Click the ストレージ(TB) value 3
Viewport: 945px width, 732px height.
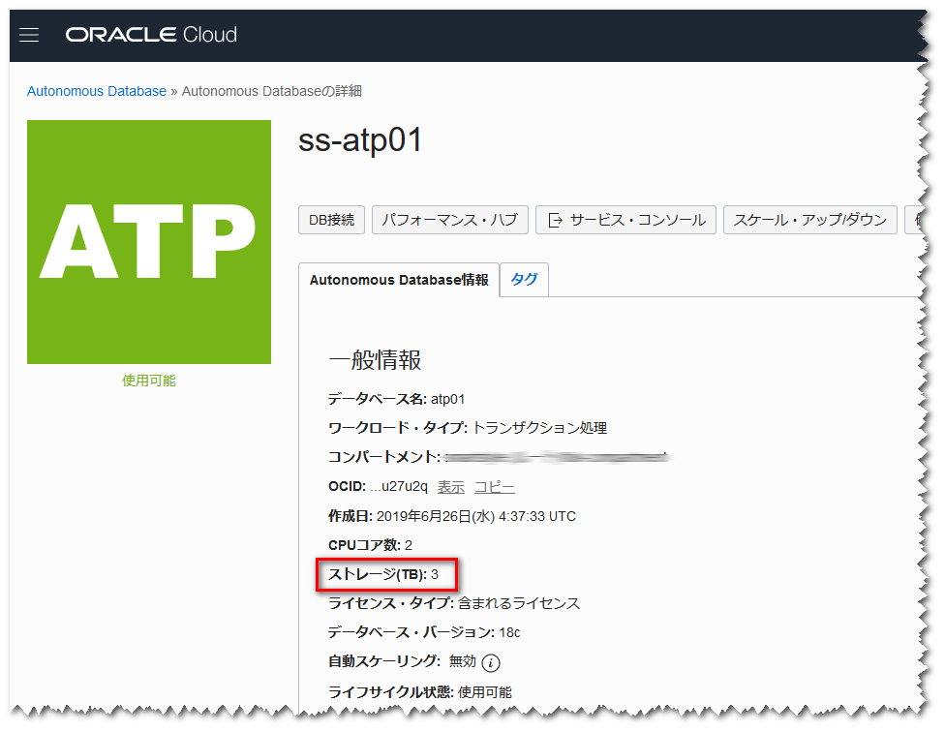point(435,574)
